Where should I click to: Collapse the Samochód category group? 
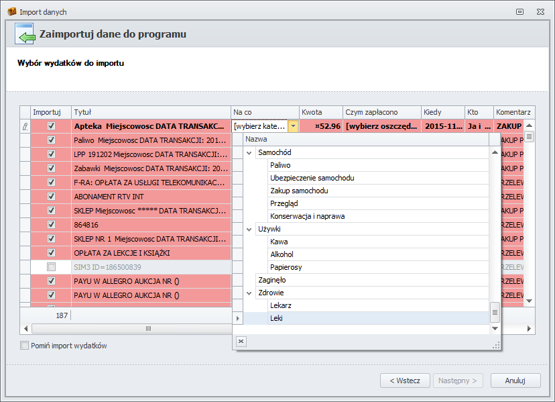(249, 153)
